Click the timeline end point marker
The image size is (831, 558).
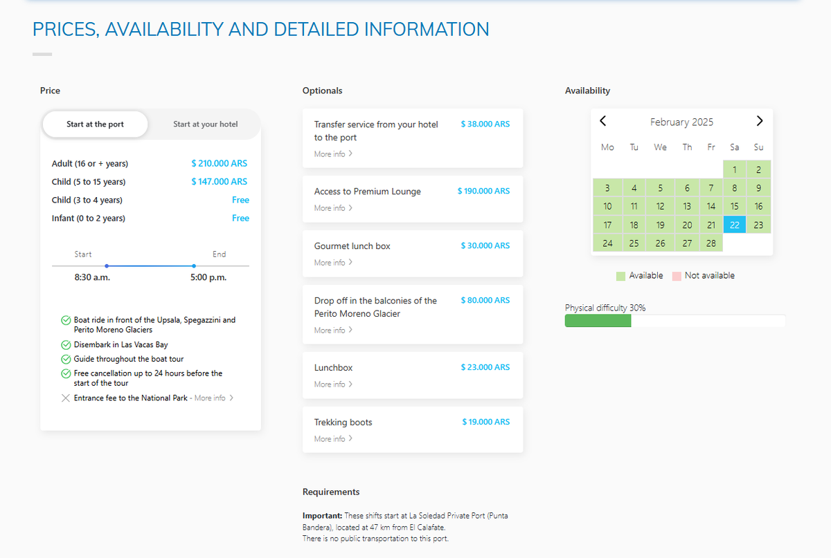(x=194, y=266)
